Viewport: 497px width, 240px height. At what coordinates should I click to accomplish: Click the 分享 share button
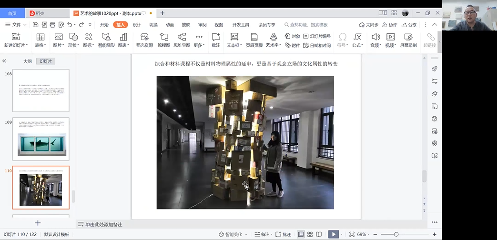tap(409, 25)
